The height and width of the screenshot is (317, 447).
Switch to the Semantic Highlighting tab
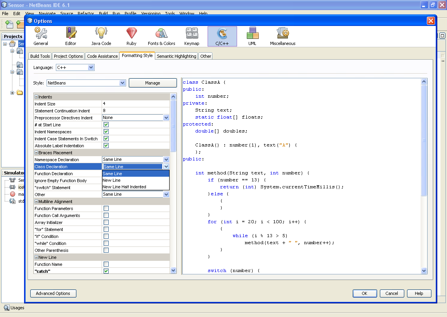click(x=177, y=56)
